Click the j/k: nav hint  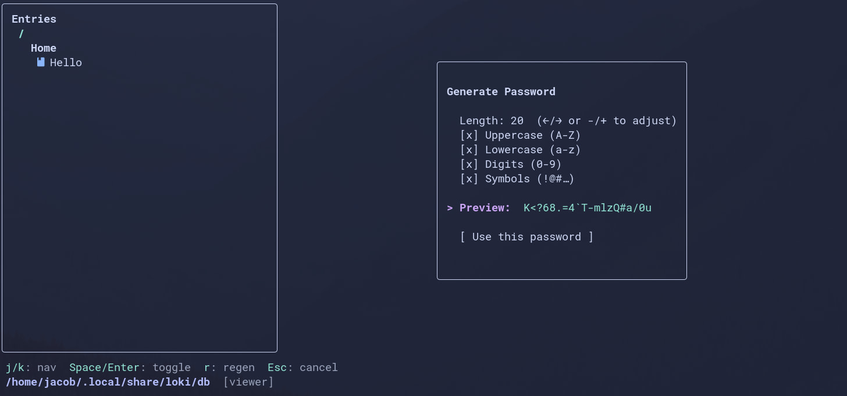pos(31,368)
